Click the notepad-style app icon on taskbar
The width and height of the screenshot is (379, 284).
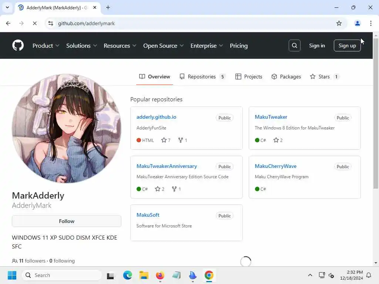[x=177, y=275]
